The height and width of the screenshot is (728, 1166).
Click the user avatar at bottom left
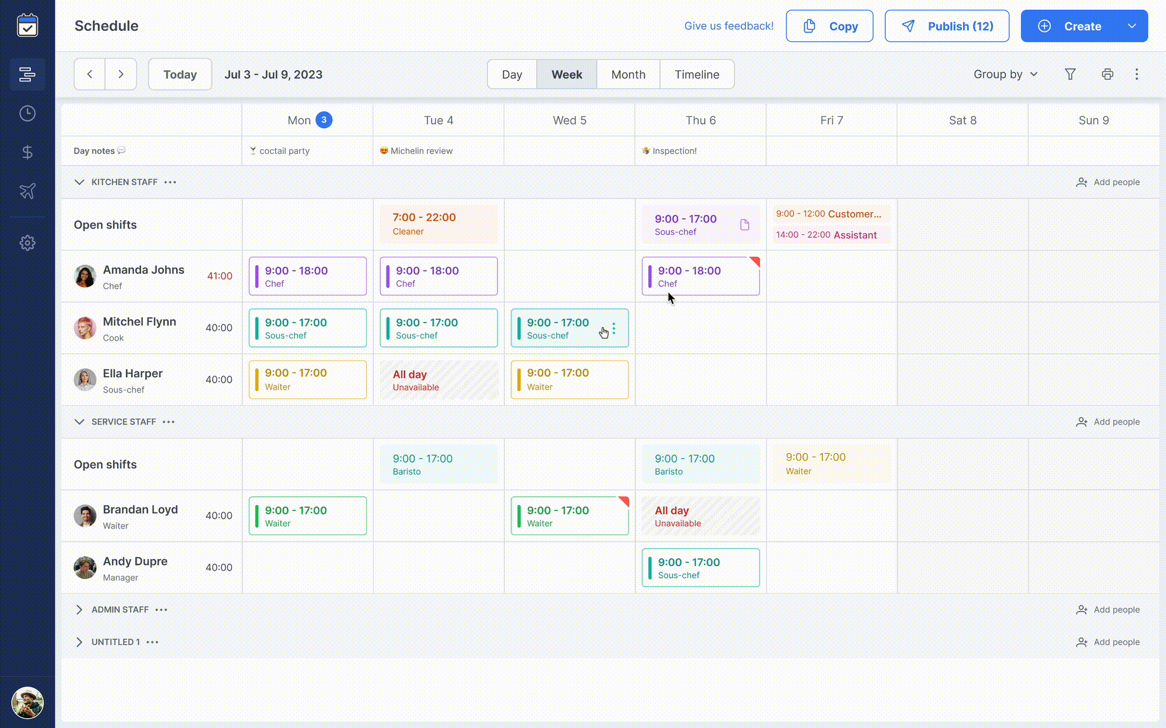27,704
